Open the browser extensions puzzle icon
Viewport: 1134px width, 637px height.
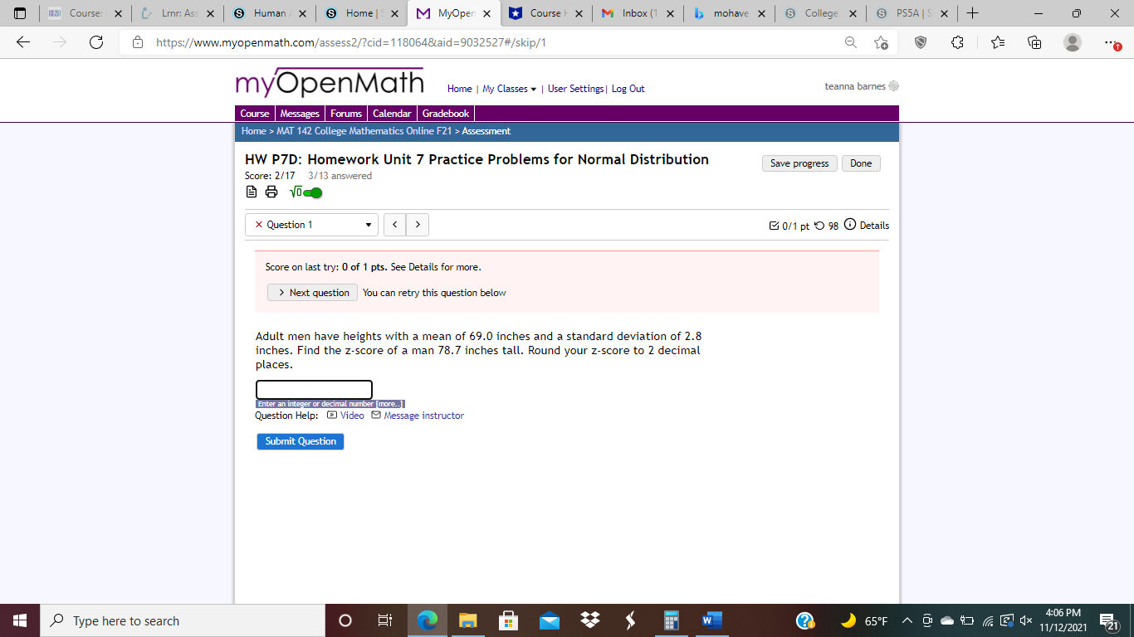[958, 42]
